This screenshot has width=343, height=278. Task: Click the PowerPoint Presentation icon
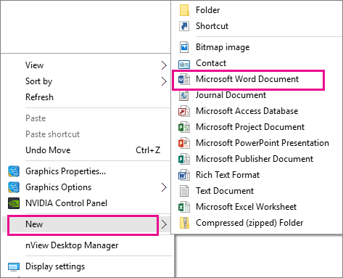(x=184, y=143)
